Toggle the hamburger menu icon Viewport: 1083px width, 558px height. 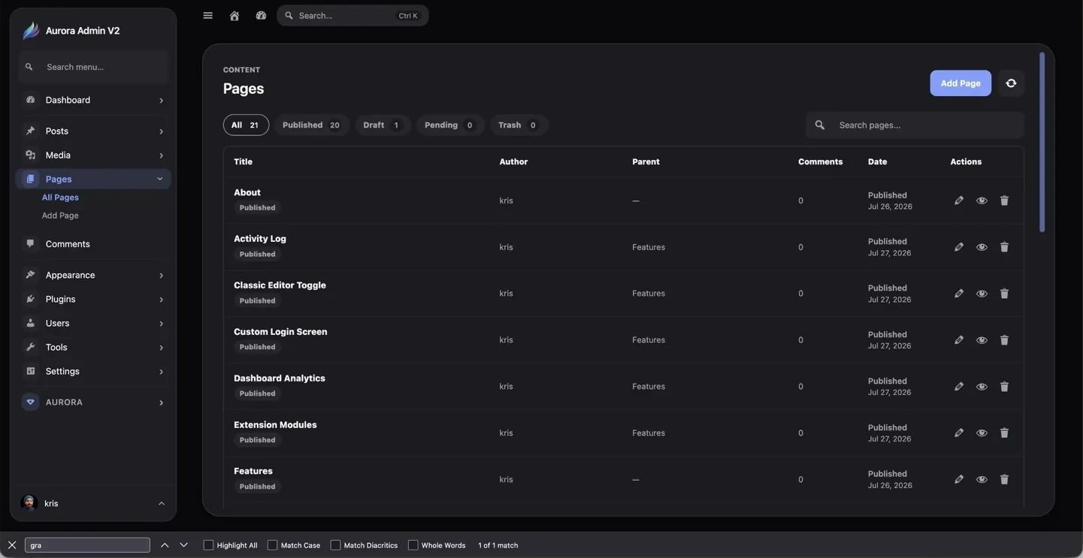click(207, 15)
